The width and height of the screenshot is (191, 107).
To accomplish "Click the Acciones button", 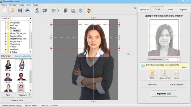I will [23, 95].
